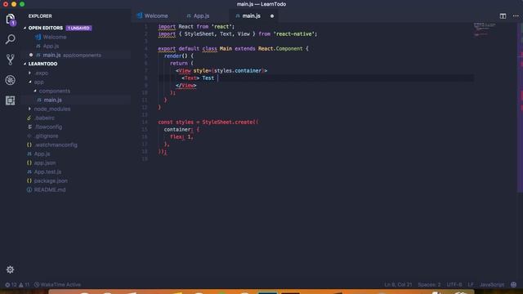
Task: Change indentation via Spaces: 2
Action: click(429, 285)
